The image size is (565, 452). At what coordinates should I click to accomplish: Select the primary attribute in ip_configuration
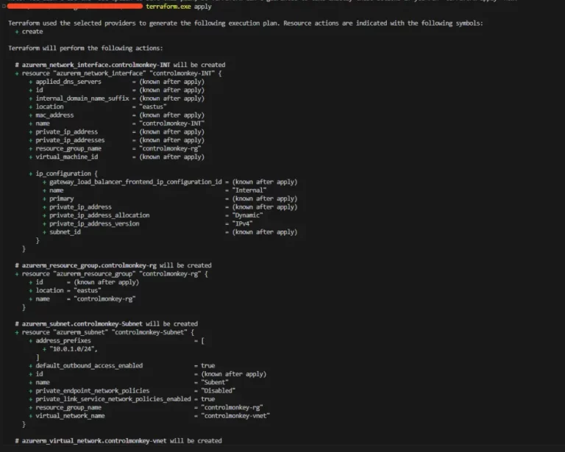pos(62,198)
